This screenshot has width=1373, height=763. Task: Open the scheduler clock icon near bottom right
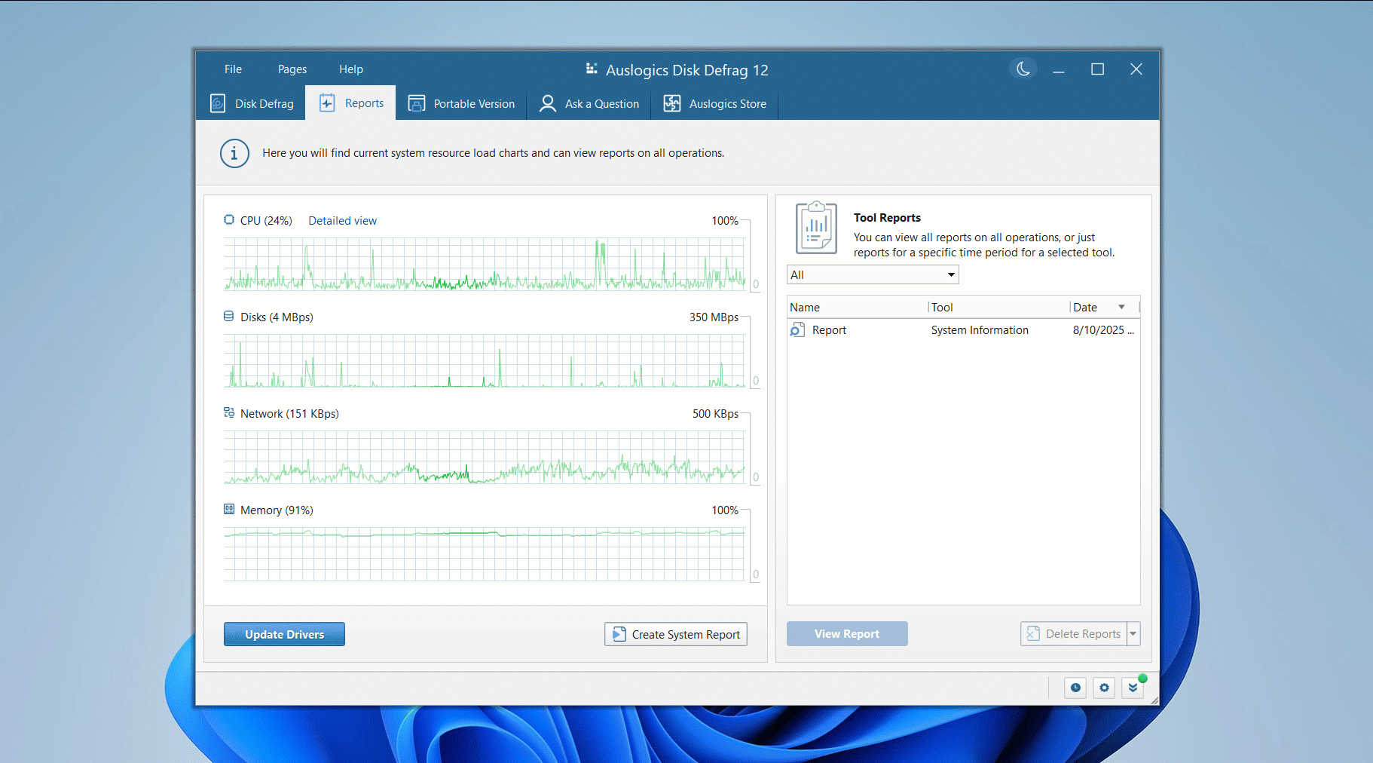click(x=1075, y=688)
